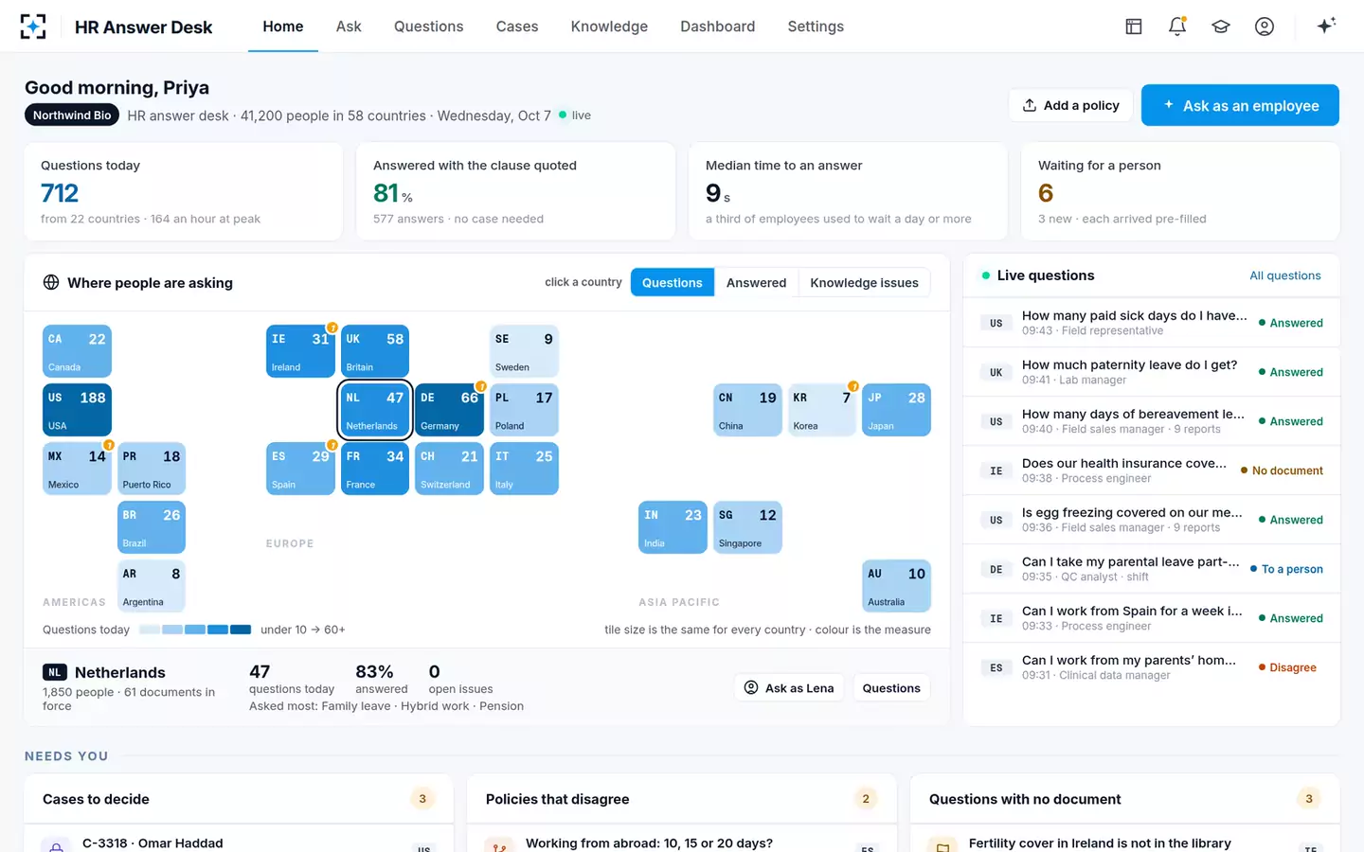Select the Brazil country tile
Image resolution: width=1364 pixels, height=852 pixels.
152,527
